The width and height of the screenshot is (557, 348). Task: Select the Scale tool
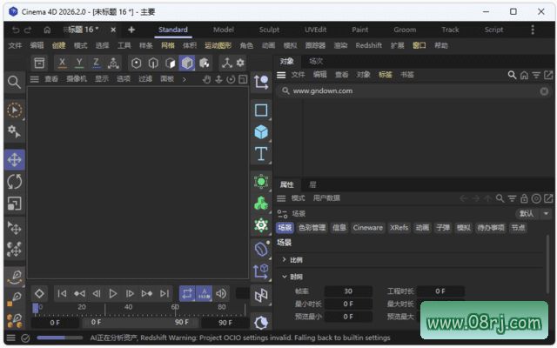tap(14, 204)
